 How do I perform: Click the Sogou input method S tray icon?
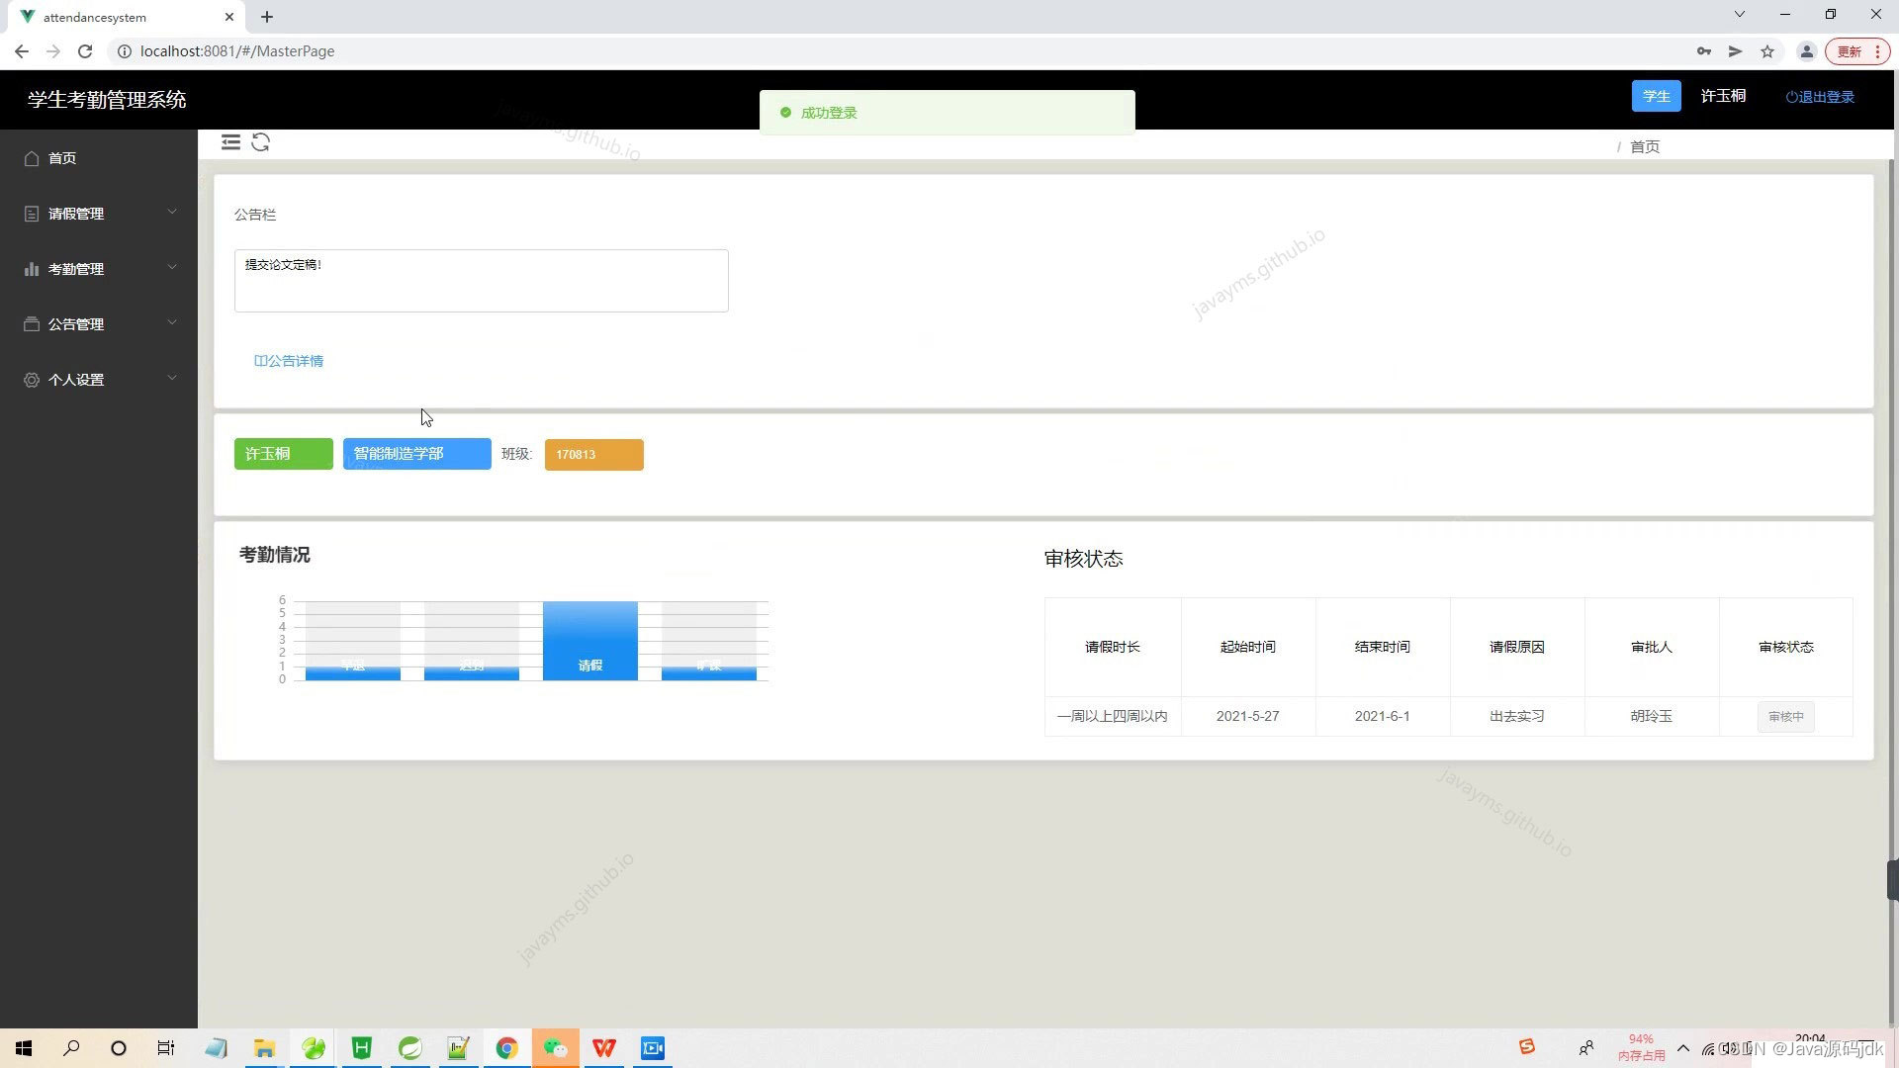[x=1527, y=1047]
